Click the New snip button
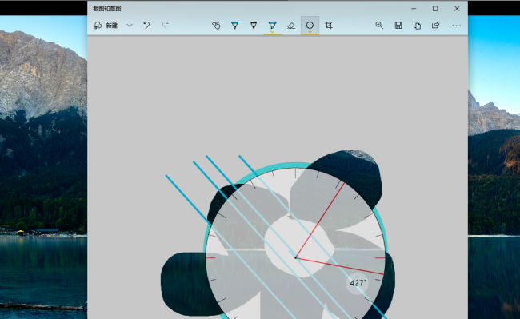Image resolution: width=520 pixels, height=319 pixels. pyautogui.click(x=106, y=26)
